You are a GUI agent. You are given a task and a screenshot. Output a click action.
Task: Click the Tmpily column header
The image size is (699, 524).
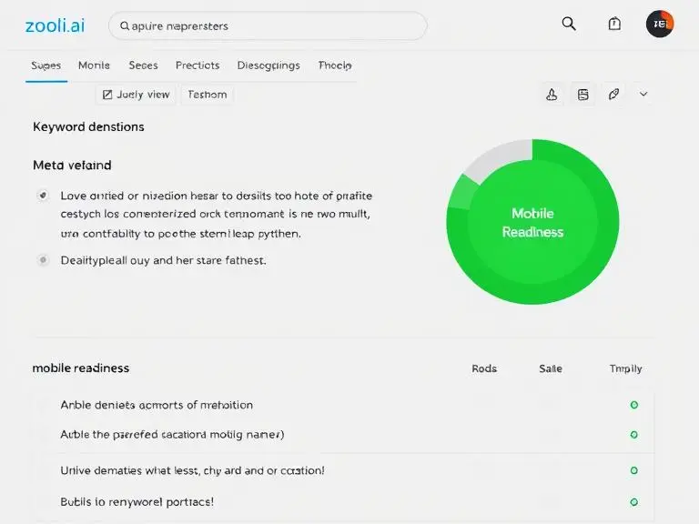click(x=626, y=369)
